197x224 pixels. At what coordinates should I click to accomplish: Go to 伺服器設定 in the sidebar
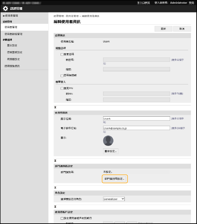[x=13, y=59]
